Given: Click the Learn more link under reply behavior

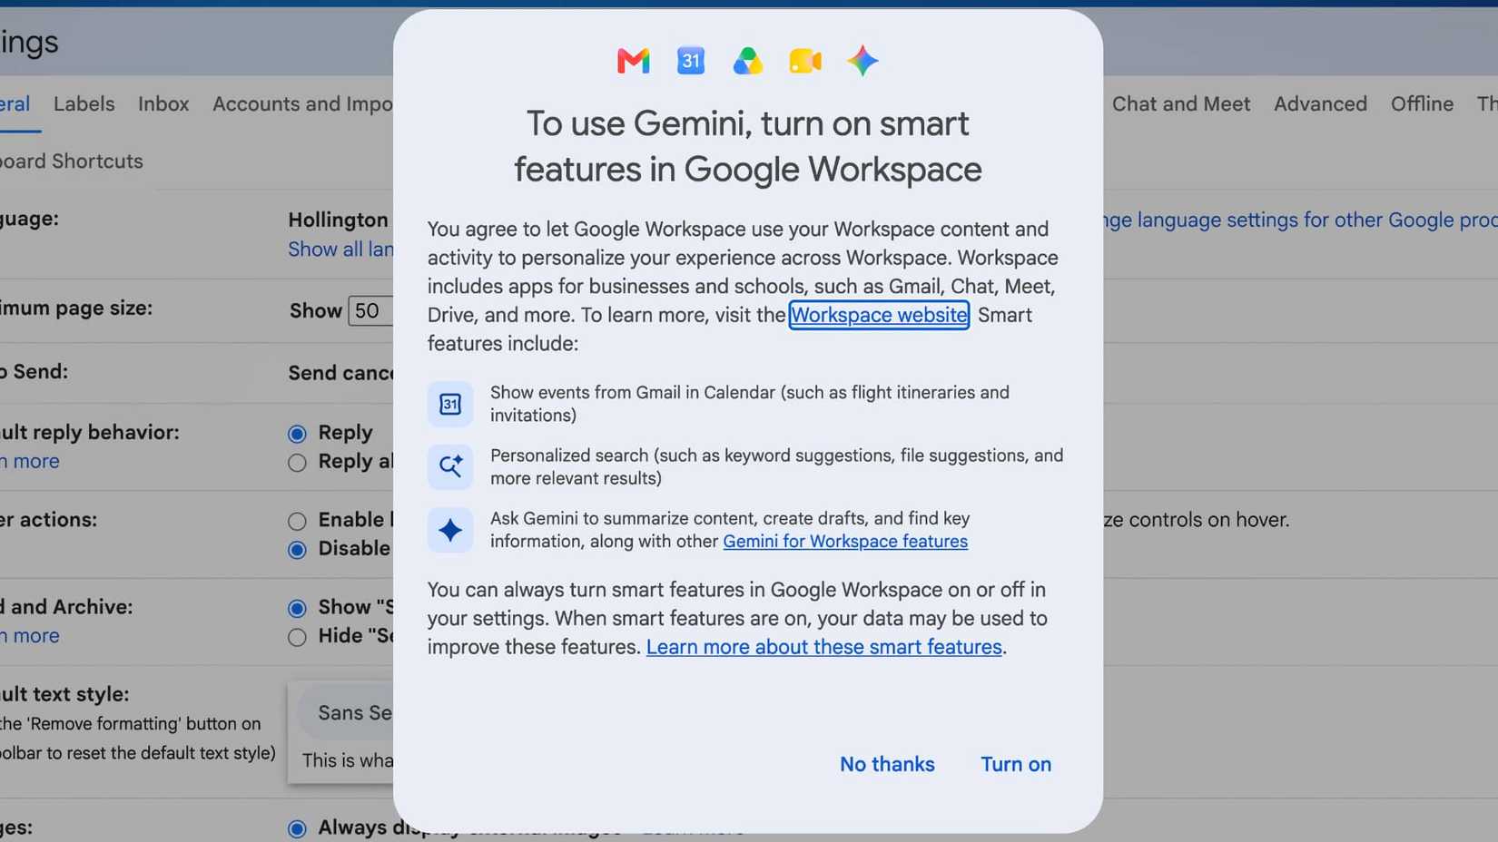Looking at the screenshot, I should tap(30, 461).
